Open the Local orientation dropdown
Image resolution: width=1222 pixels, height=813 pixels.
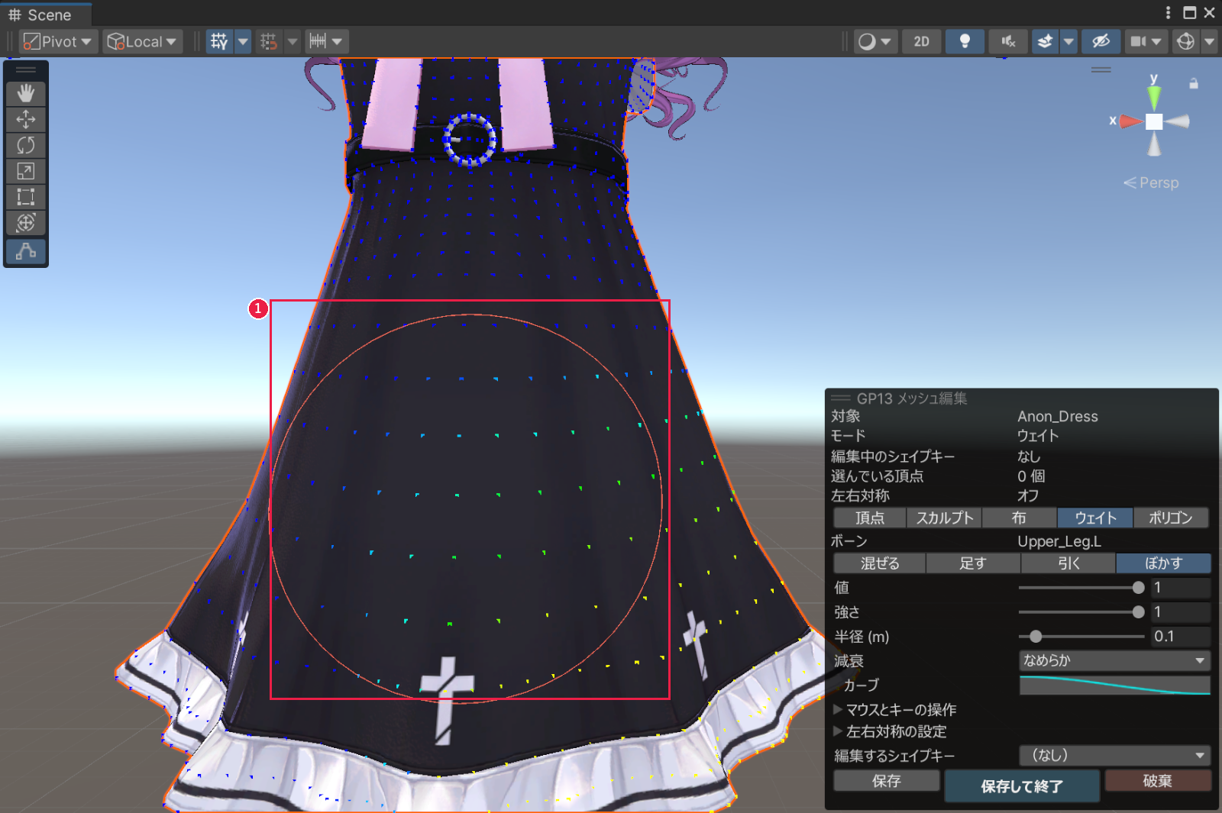141,41
